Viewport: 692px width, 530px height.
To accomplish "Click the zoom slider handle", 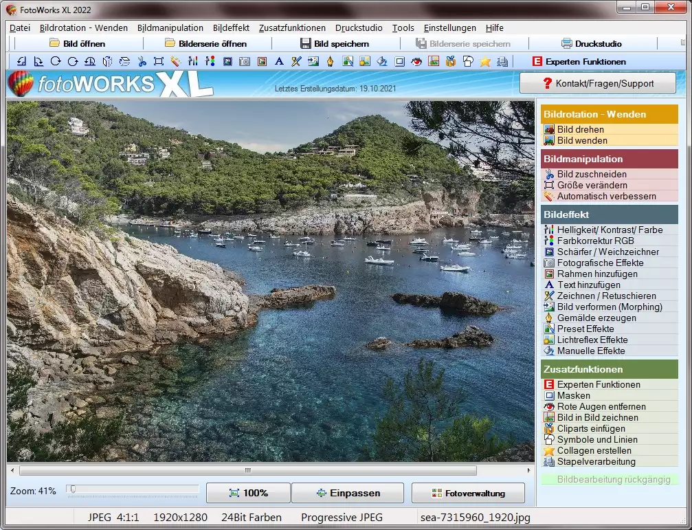I will pyautogui.click(x=72, y=489).
